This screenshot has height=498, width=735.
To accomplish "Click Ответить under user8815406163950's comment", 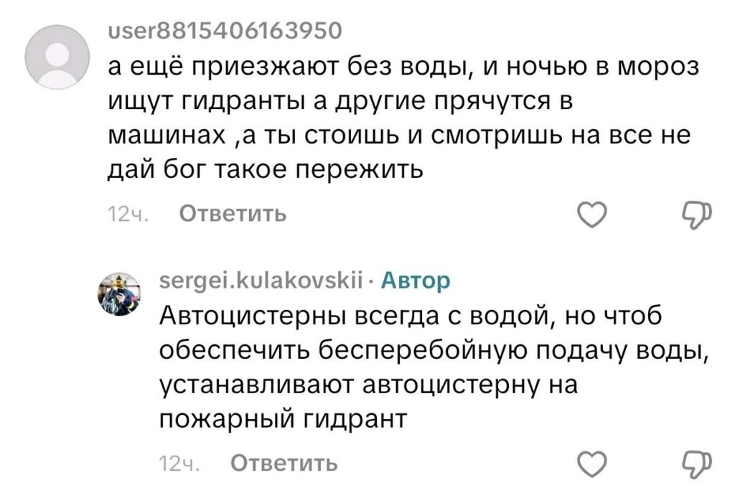I will coord(232,214).
